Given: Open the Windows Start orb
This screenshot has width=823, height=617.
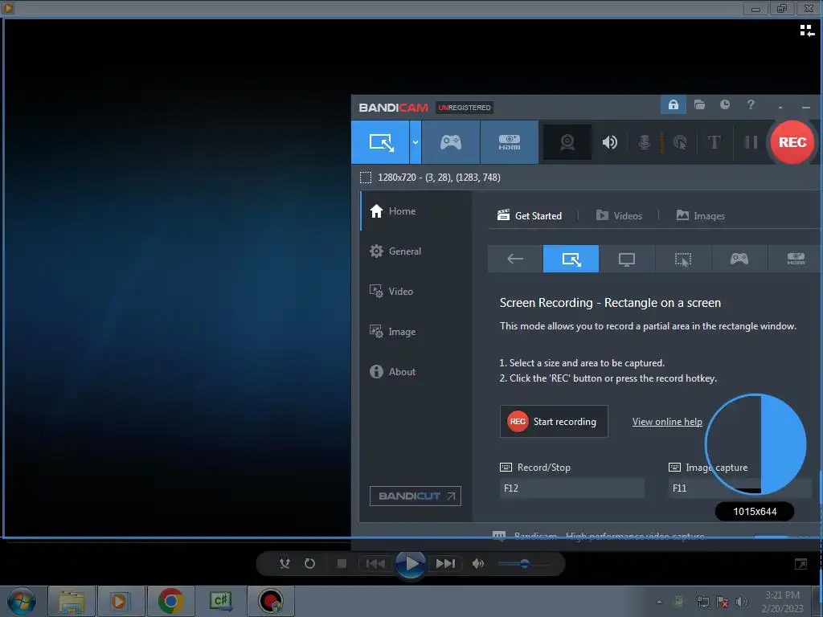Looking at the screenshot, I should pyautogui.click(x=22, y=601).
